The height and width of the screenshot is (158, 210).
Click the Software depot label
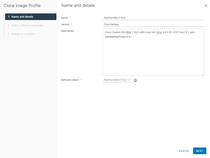pyautogui.click(x=70, y=80)
